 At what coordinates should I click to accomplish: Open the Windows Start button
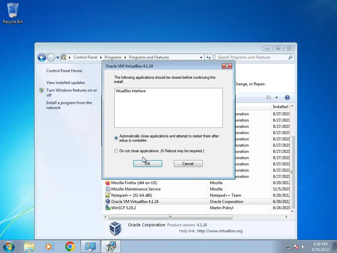[x=9, y=246]
